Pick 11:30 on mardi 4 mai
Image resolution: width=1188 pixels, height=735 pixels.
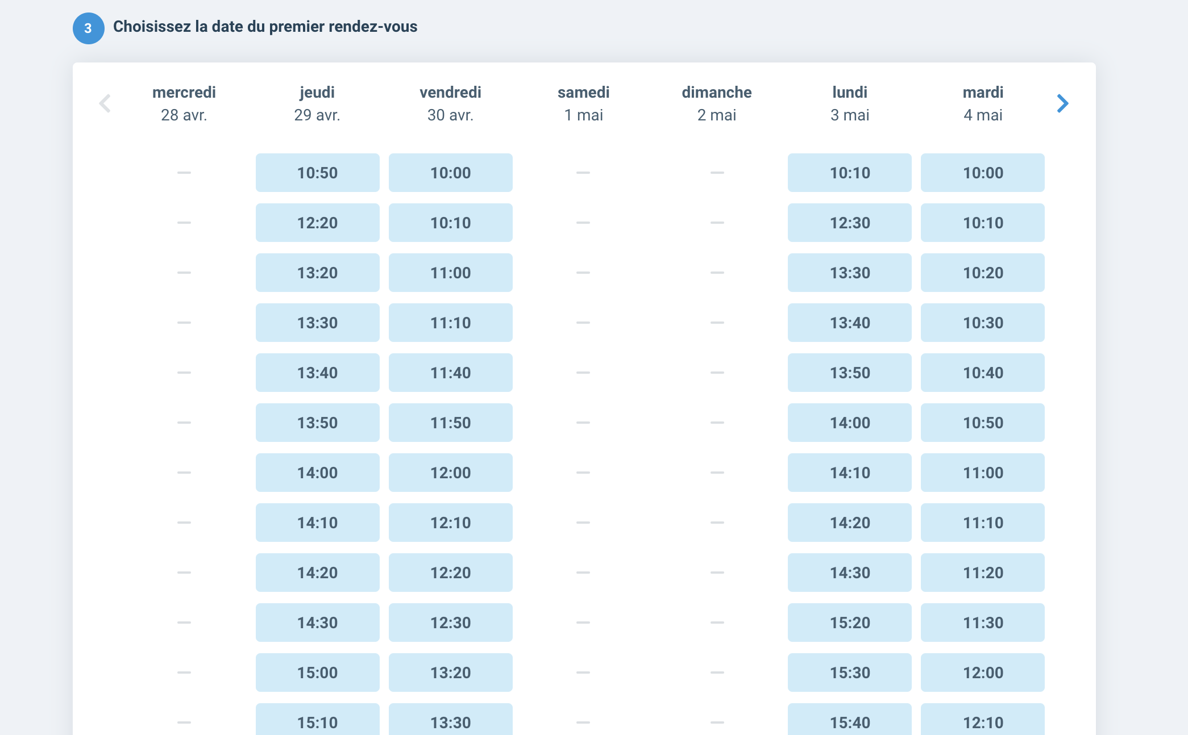[982, 623]
